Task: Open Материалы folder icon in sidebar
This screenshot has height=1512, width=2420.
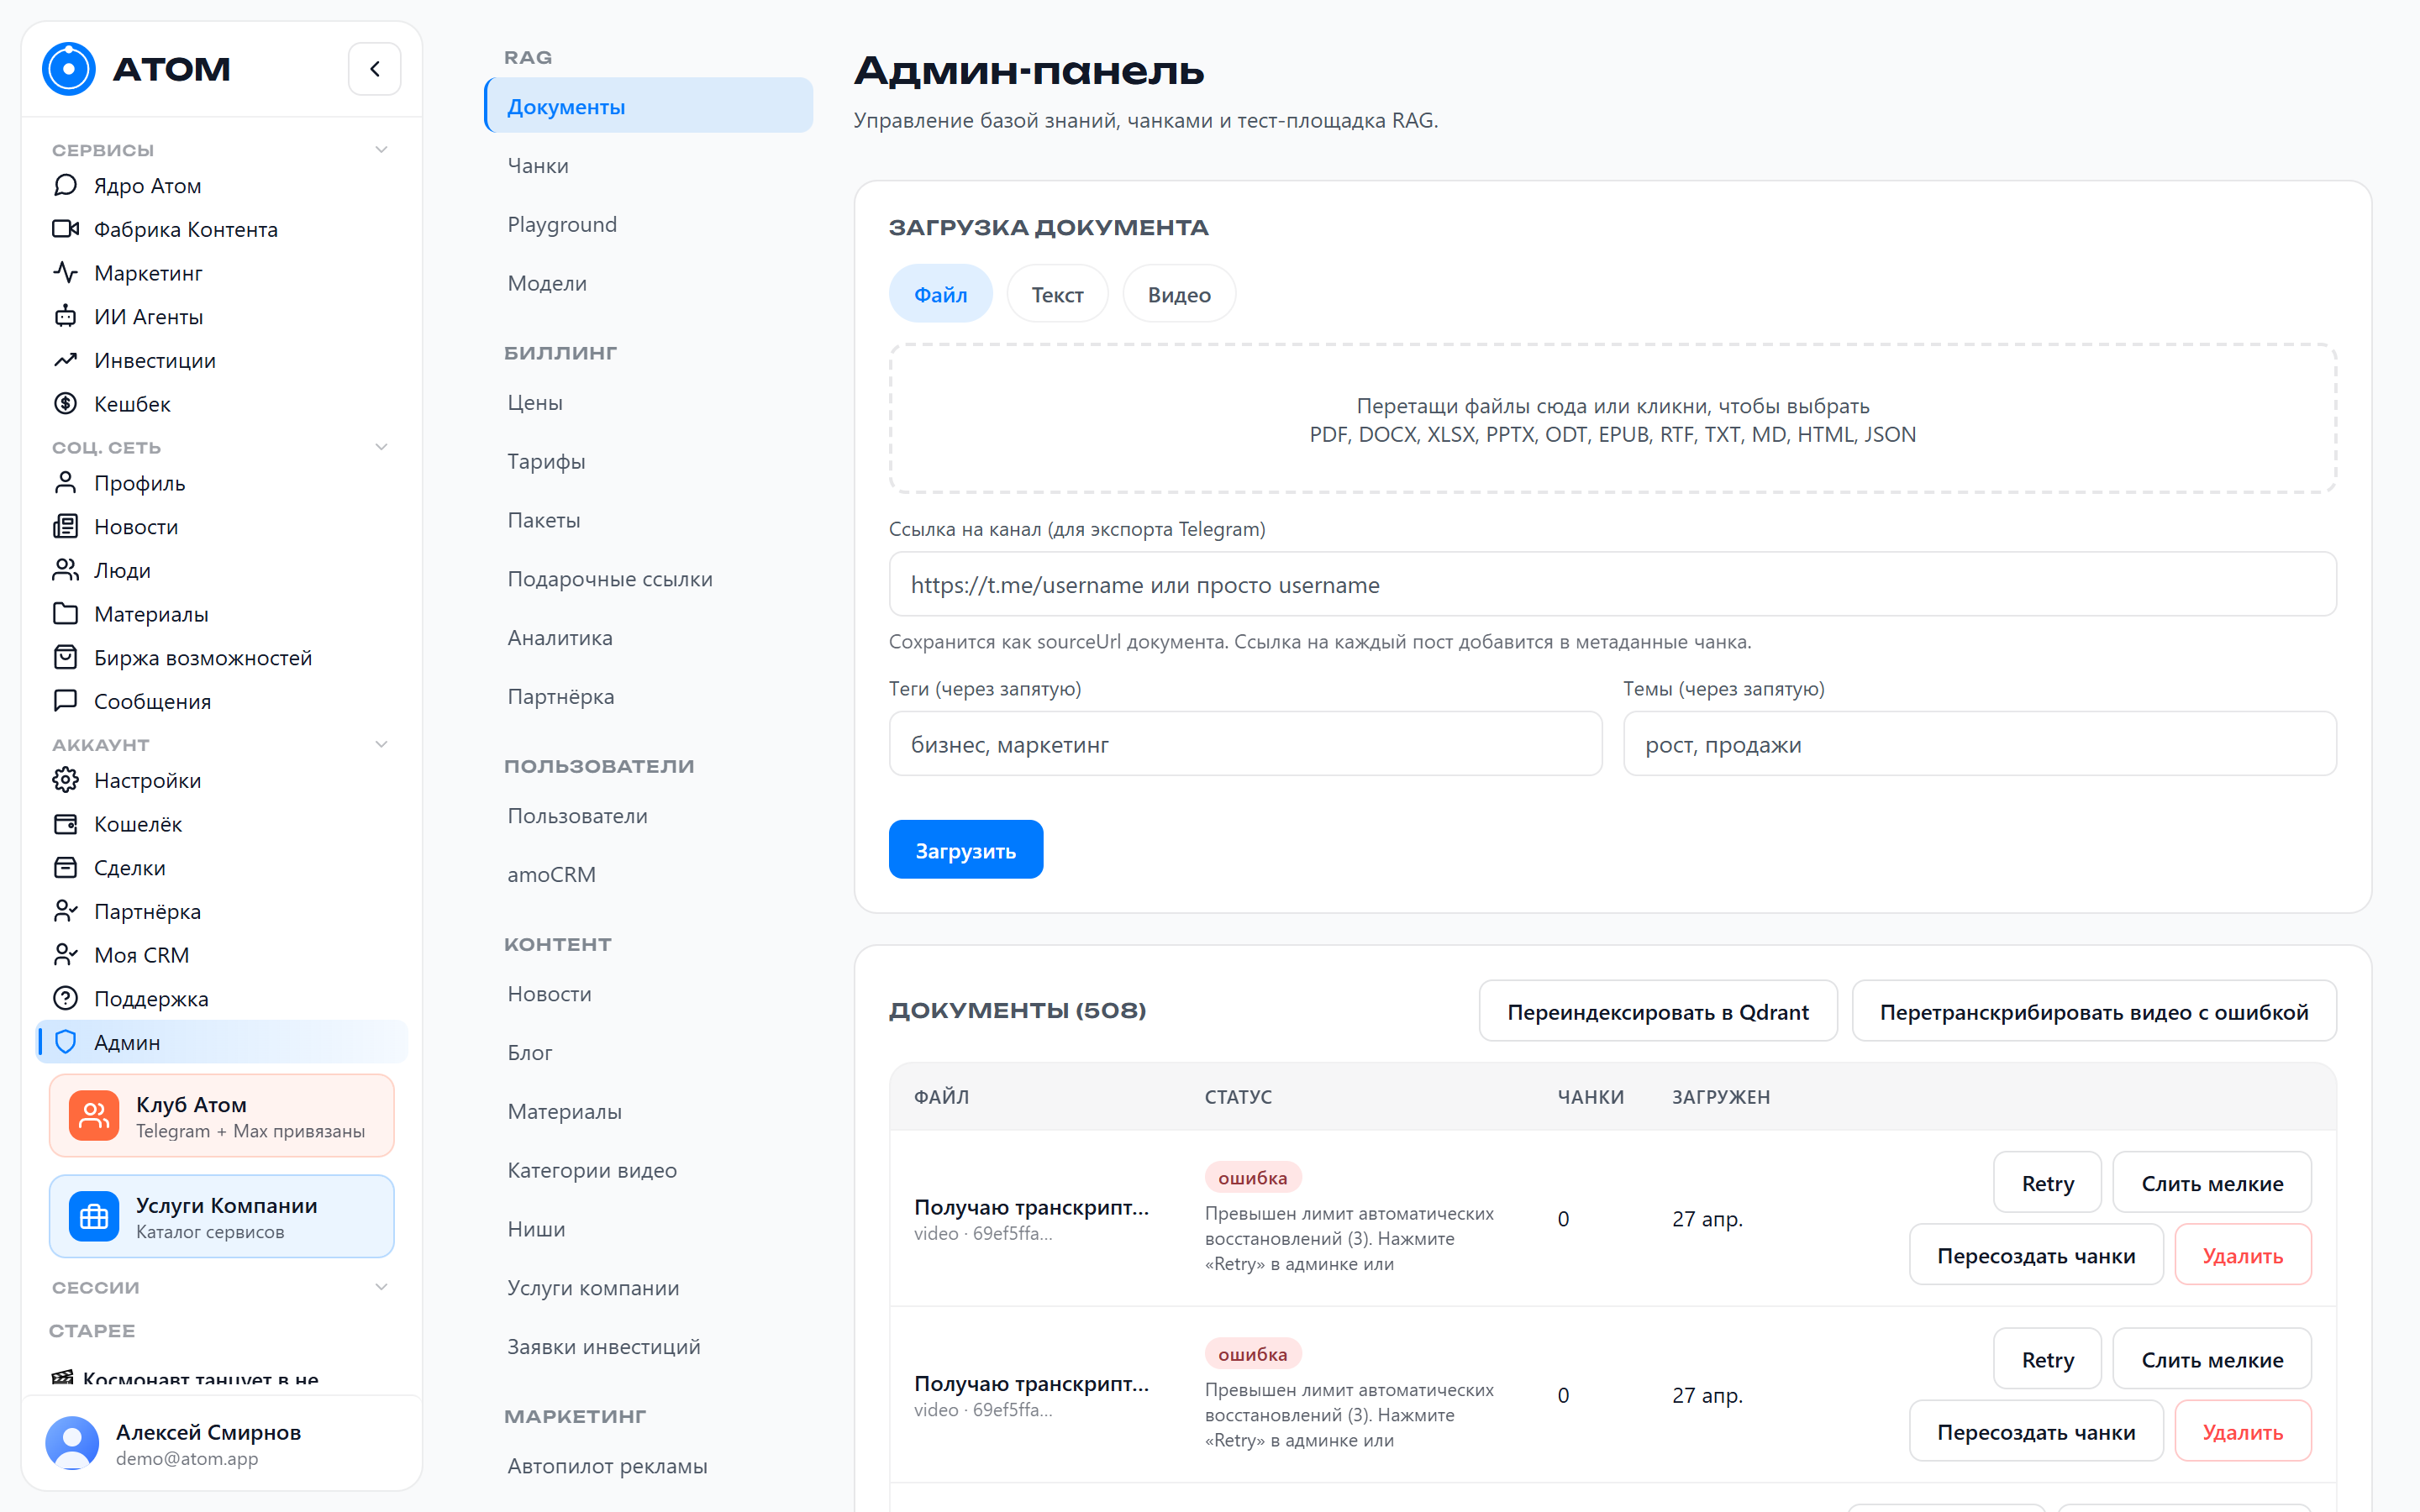Action: (x=65, y=614)
